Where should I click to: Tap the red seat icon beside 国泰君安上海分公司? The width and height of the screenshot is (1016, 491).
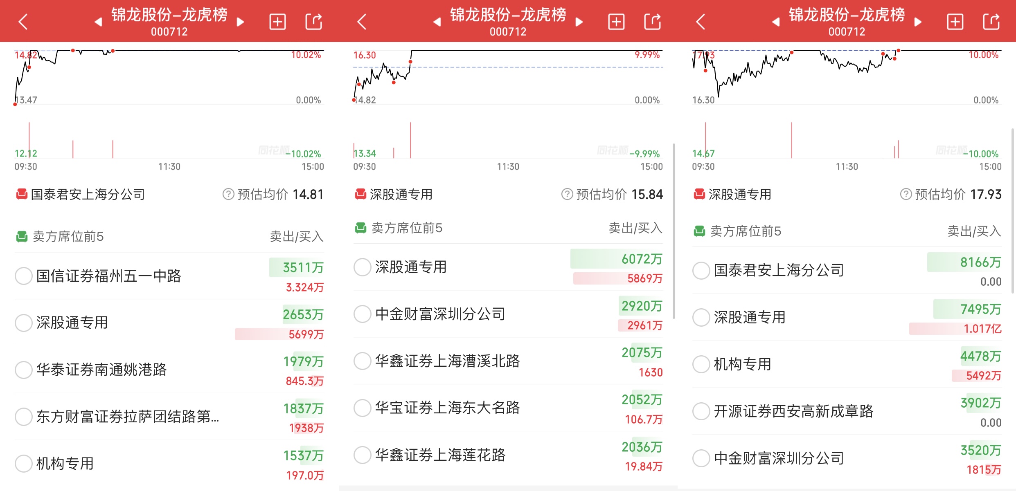(x=21, y=195)
